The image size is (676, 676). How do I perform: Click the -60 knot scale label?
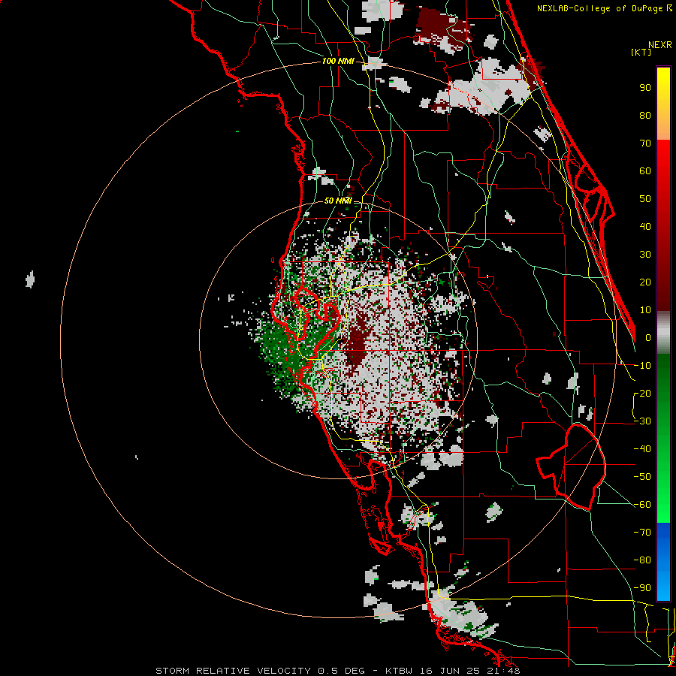coord(642,505)
